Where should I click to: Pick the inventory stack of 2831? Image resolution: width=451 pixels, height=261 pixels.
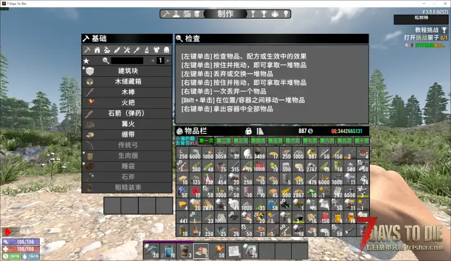point(208,205)
